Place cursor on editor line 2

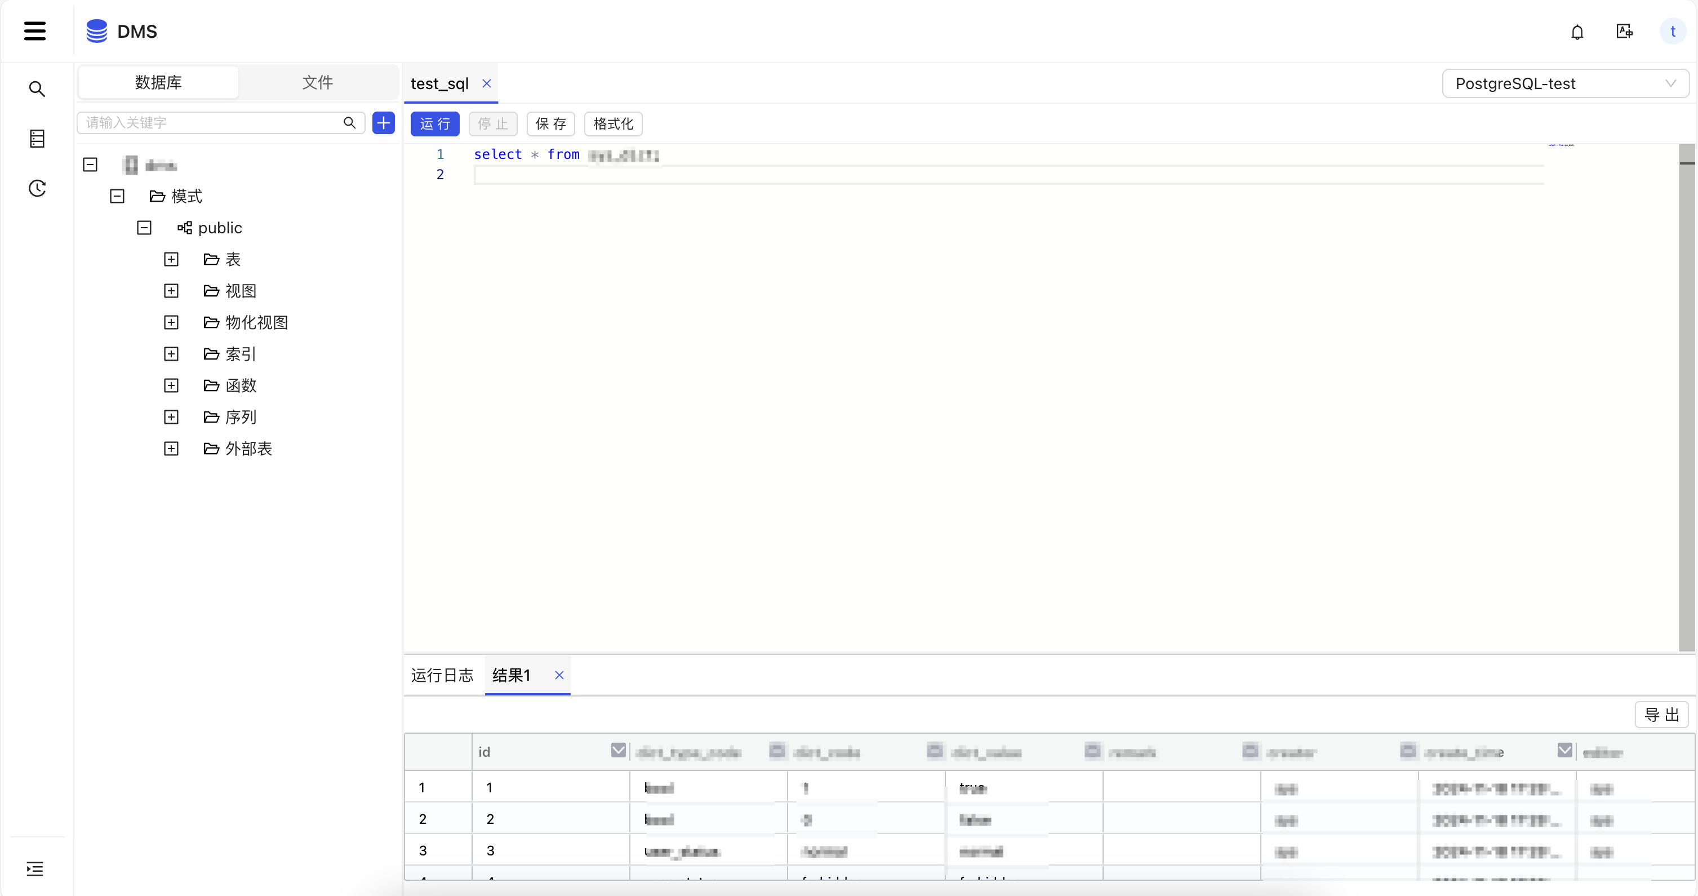[x=1008, y=175]
